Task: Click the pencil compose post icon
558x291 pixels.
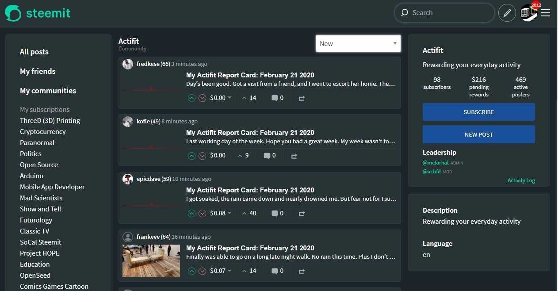Action: [507, 13]
